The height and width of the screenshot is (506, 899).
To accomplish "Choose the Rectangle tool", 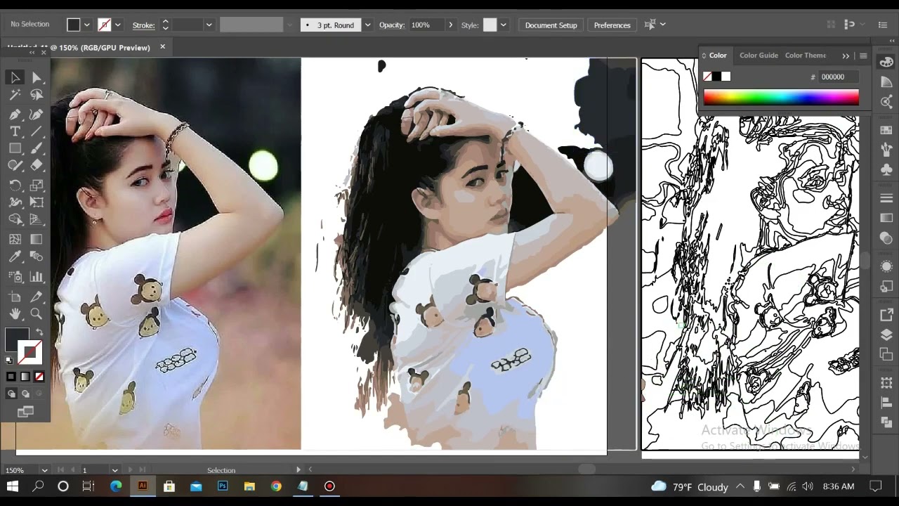I will [x=15, y=148].
